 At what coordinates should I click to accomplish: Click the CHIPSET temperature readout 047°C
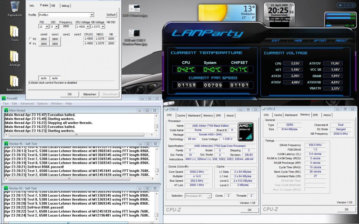239,69
